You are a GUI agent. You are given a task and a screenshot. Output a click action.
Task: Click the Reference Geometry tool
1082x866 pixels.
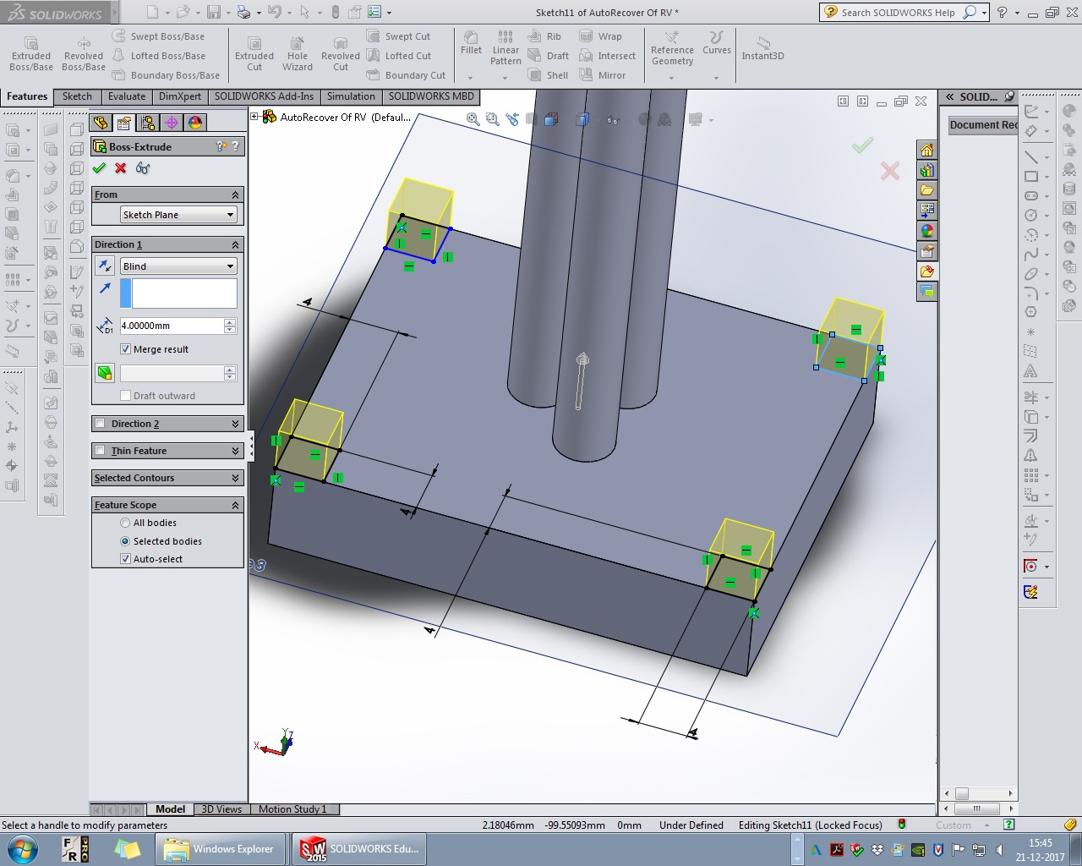[672, 48]
